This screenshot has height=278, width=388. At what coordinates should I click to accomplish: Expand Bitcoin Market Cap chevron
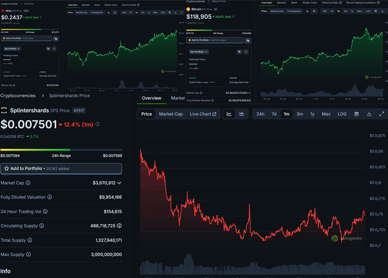click(250, 93)
